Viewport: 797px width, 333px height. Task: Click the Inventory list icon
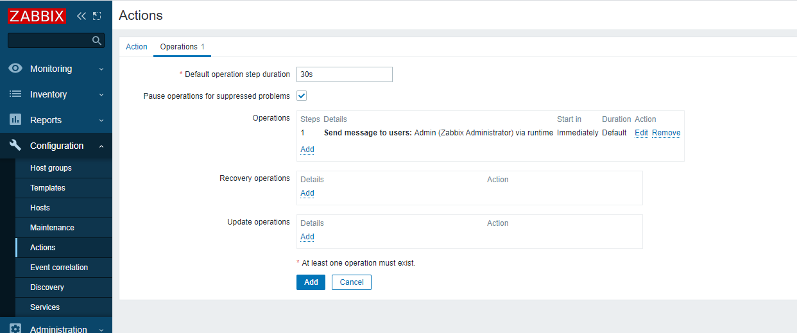(x=15, y=94)
